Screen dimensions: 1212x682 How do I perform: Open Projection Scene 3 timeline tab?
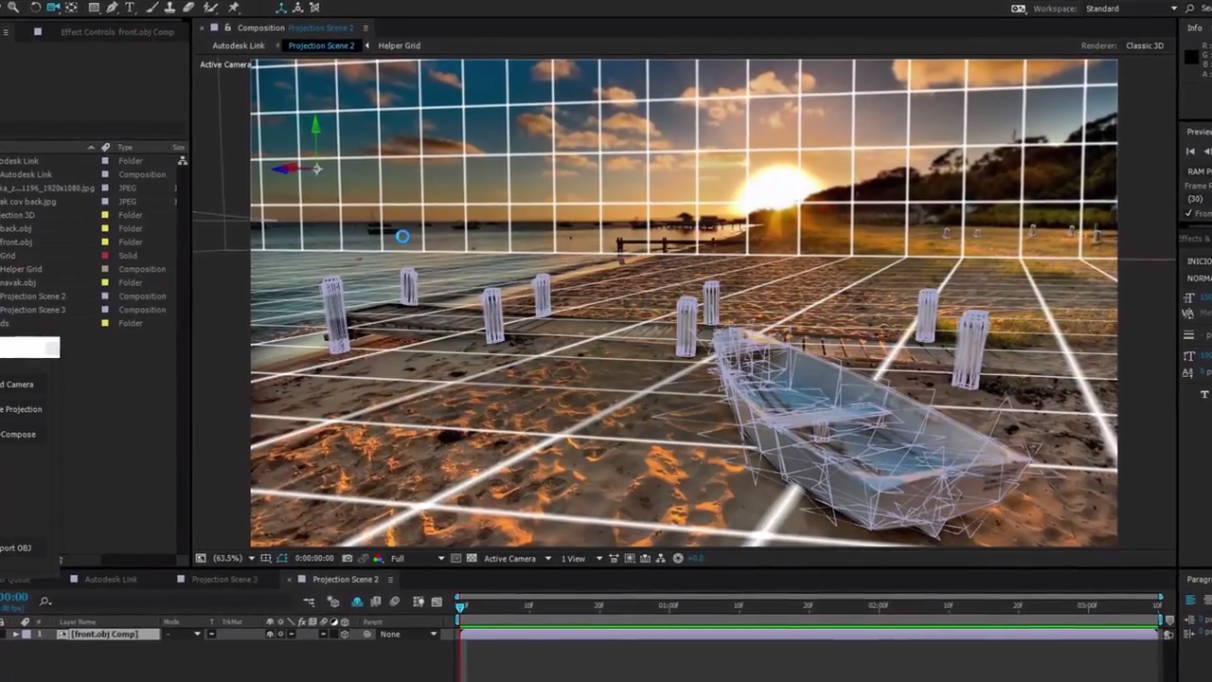(224, 579)
